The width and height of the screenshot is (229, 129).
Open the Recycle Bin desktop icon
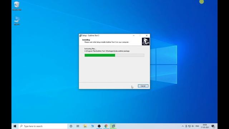[x=17, y=6]
